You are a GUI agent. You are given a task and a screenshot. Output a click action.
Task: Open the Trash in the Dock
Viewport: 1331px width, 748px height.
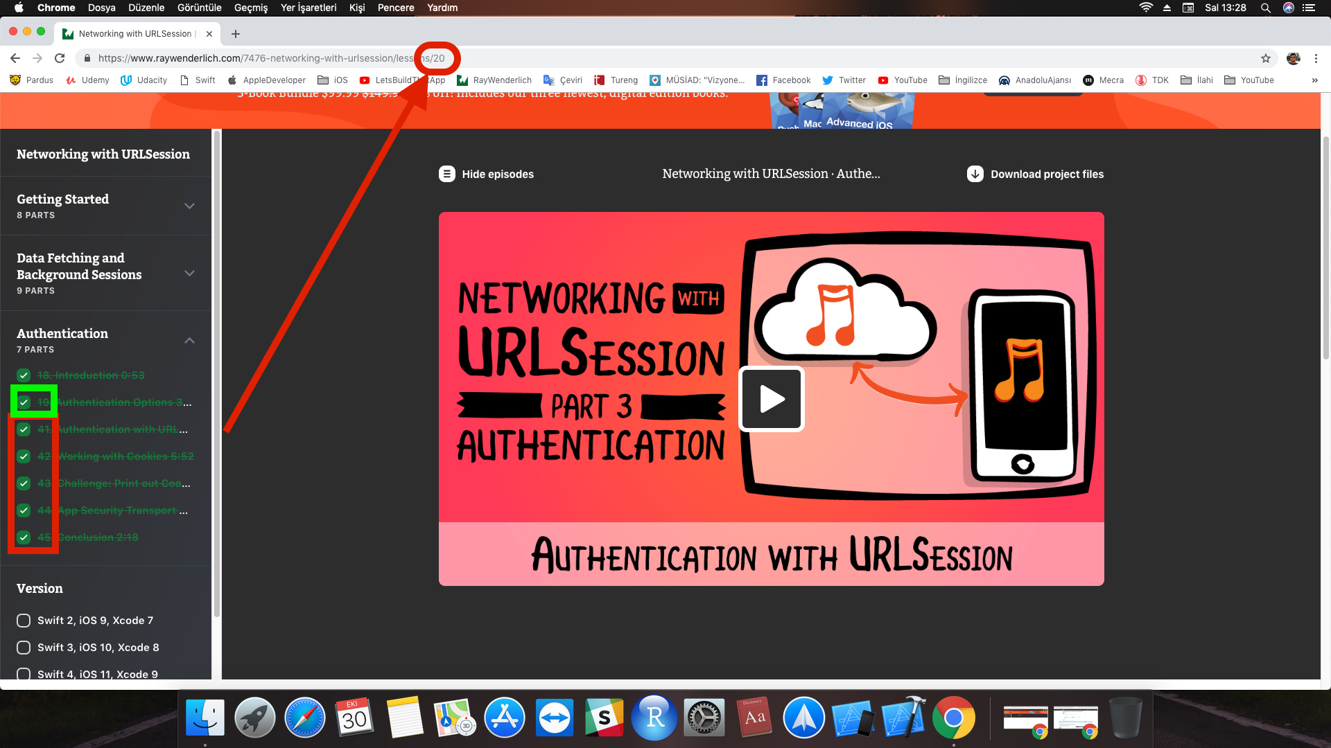pyautogui.click(x=1126, y=718)
